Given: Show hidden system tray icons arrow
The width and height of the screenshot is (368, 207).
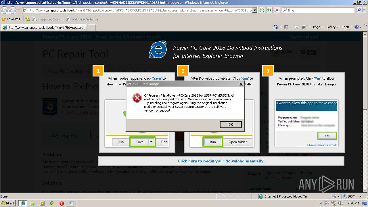Looking at the screenshot, I should pos(321,203).
